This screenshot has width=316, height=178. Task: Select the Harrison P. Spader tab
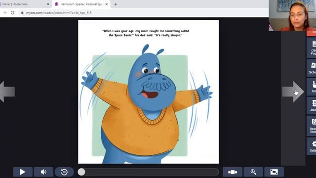tap(81, 4)
